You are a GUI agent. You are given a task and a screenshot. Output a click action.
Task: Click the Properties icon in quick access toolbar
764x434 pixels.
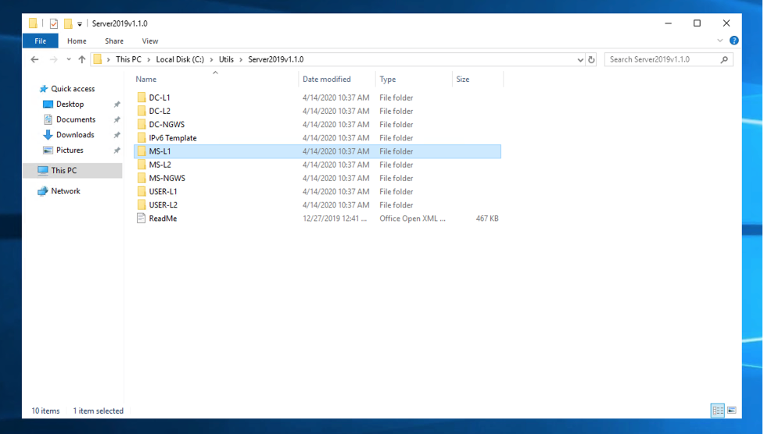click(54, 23)
